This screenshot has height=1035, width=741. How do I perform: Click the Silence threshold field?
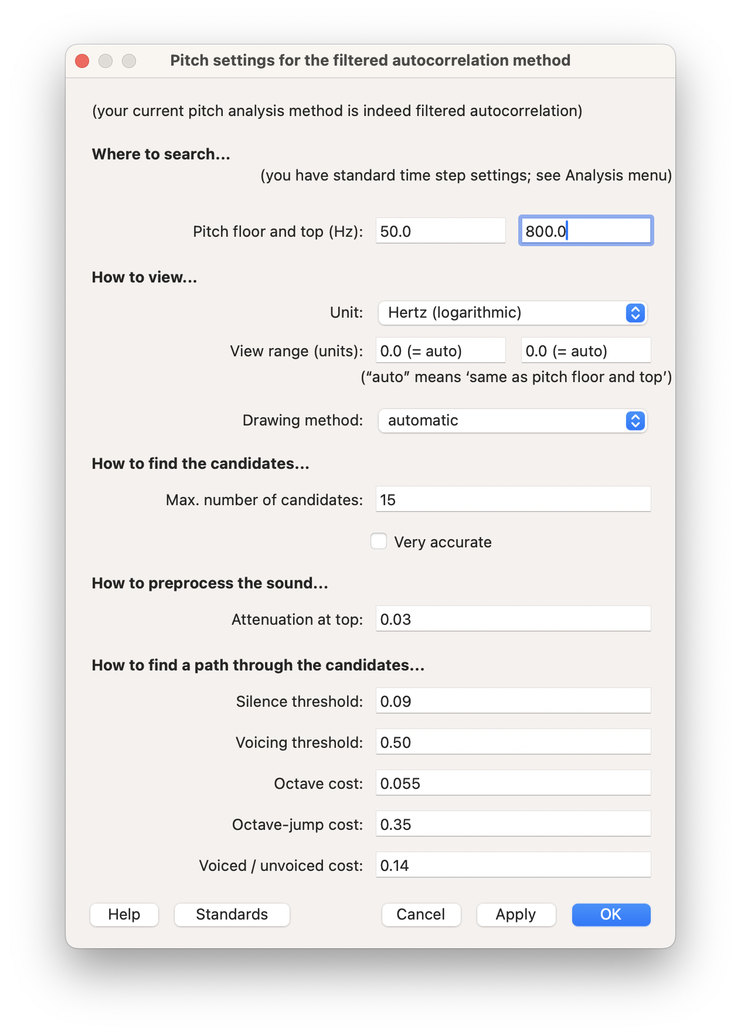(514, 701)
